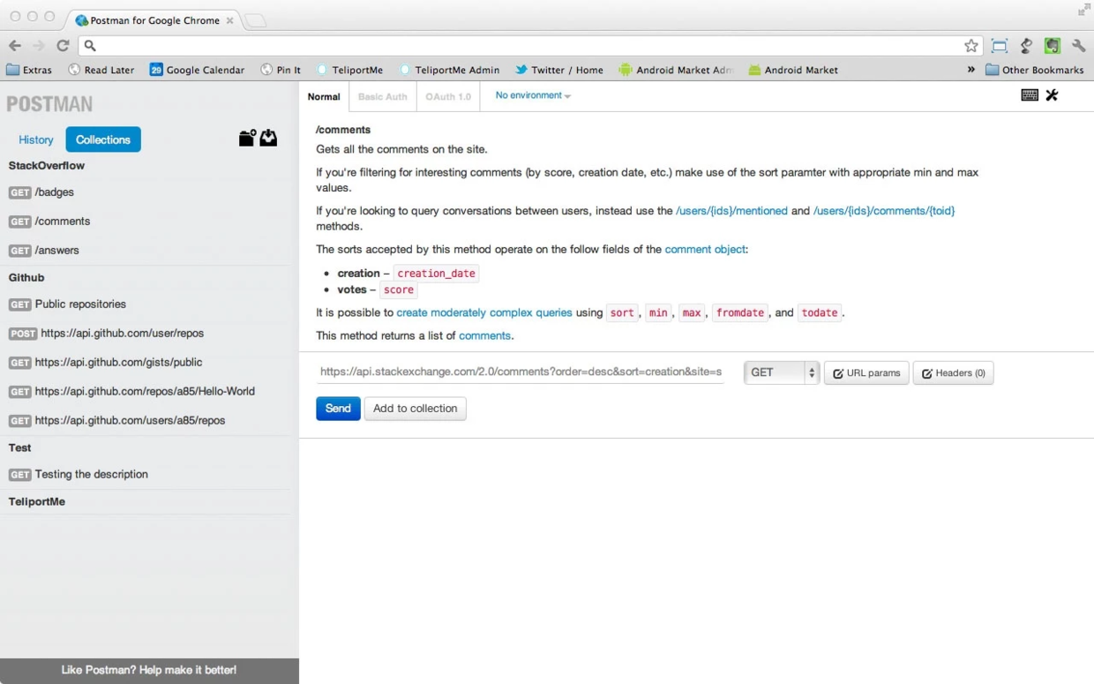Click the Chrome bookmark star icon
This screenshot has width=1094, height=684.
tap(971, 46)
